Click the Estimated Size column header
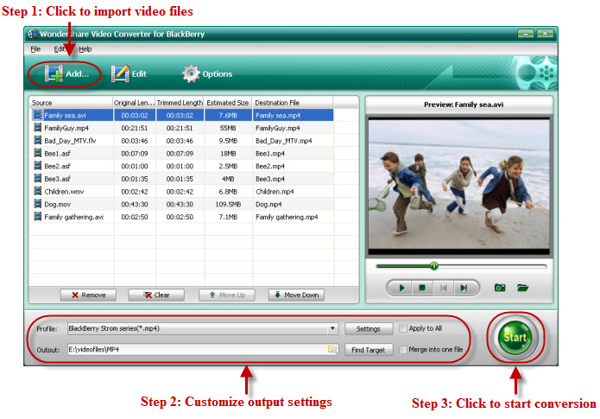The width and height of the screenshot is (600, 419). coord(228,103)
